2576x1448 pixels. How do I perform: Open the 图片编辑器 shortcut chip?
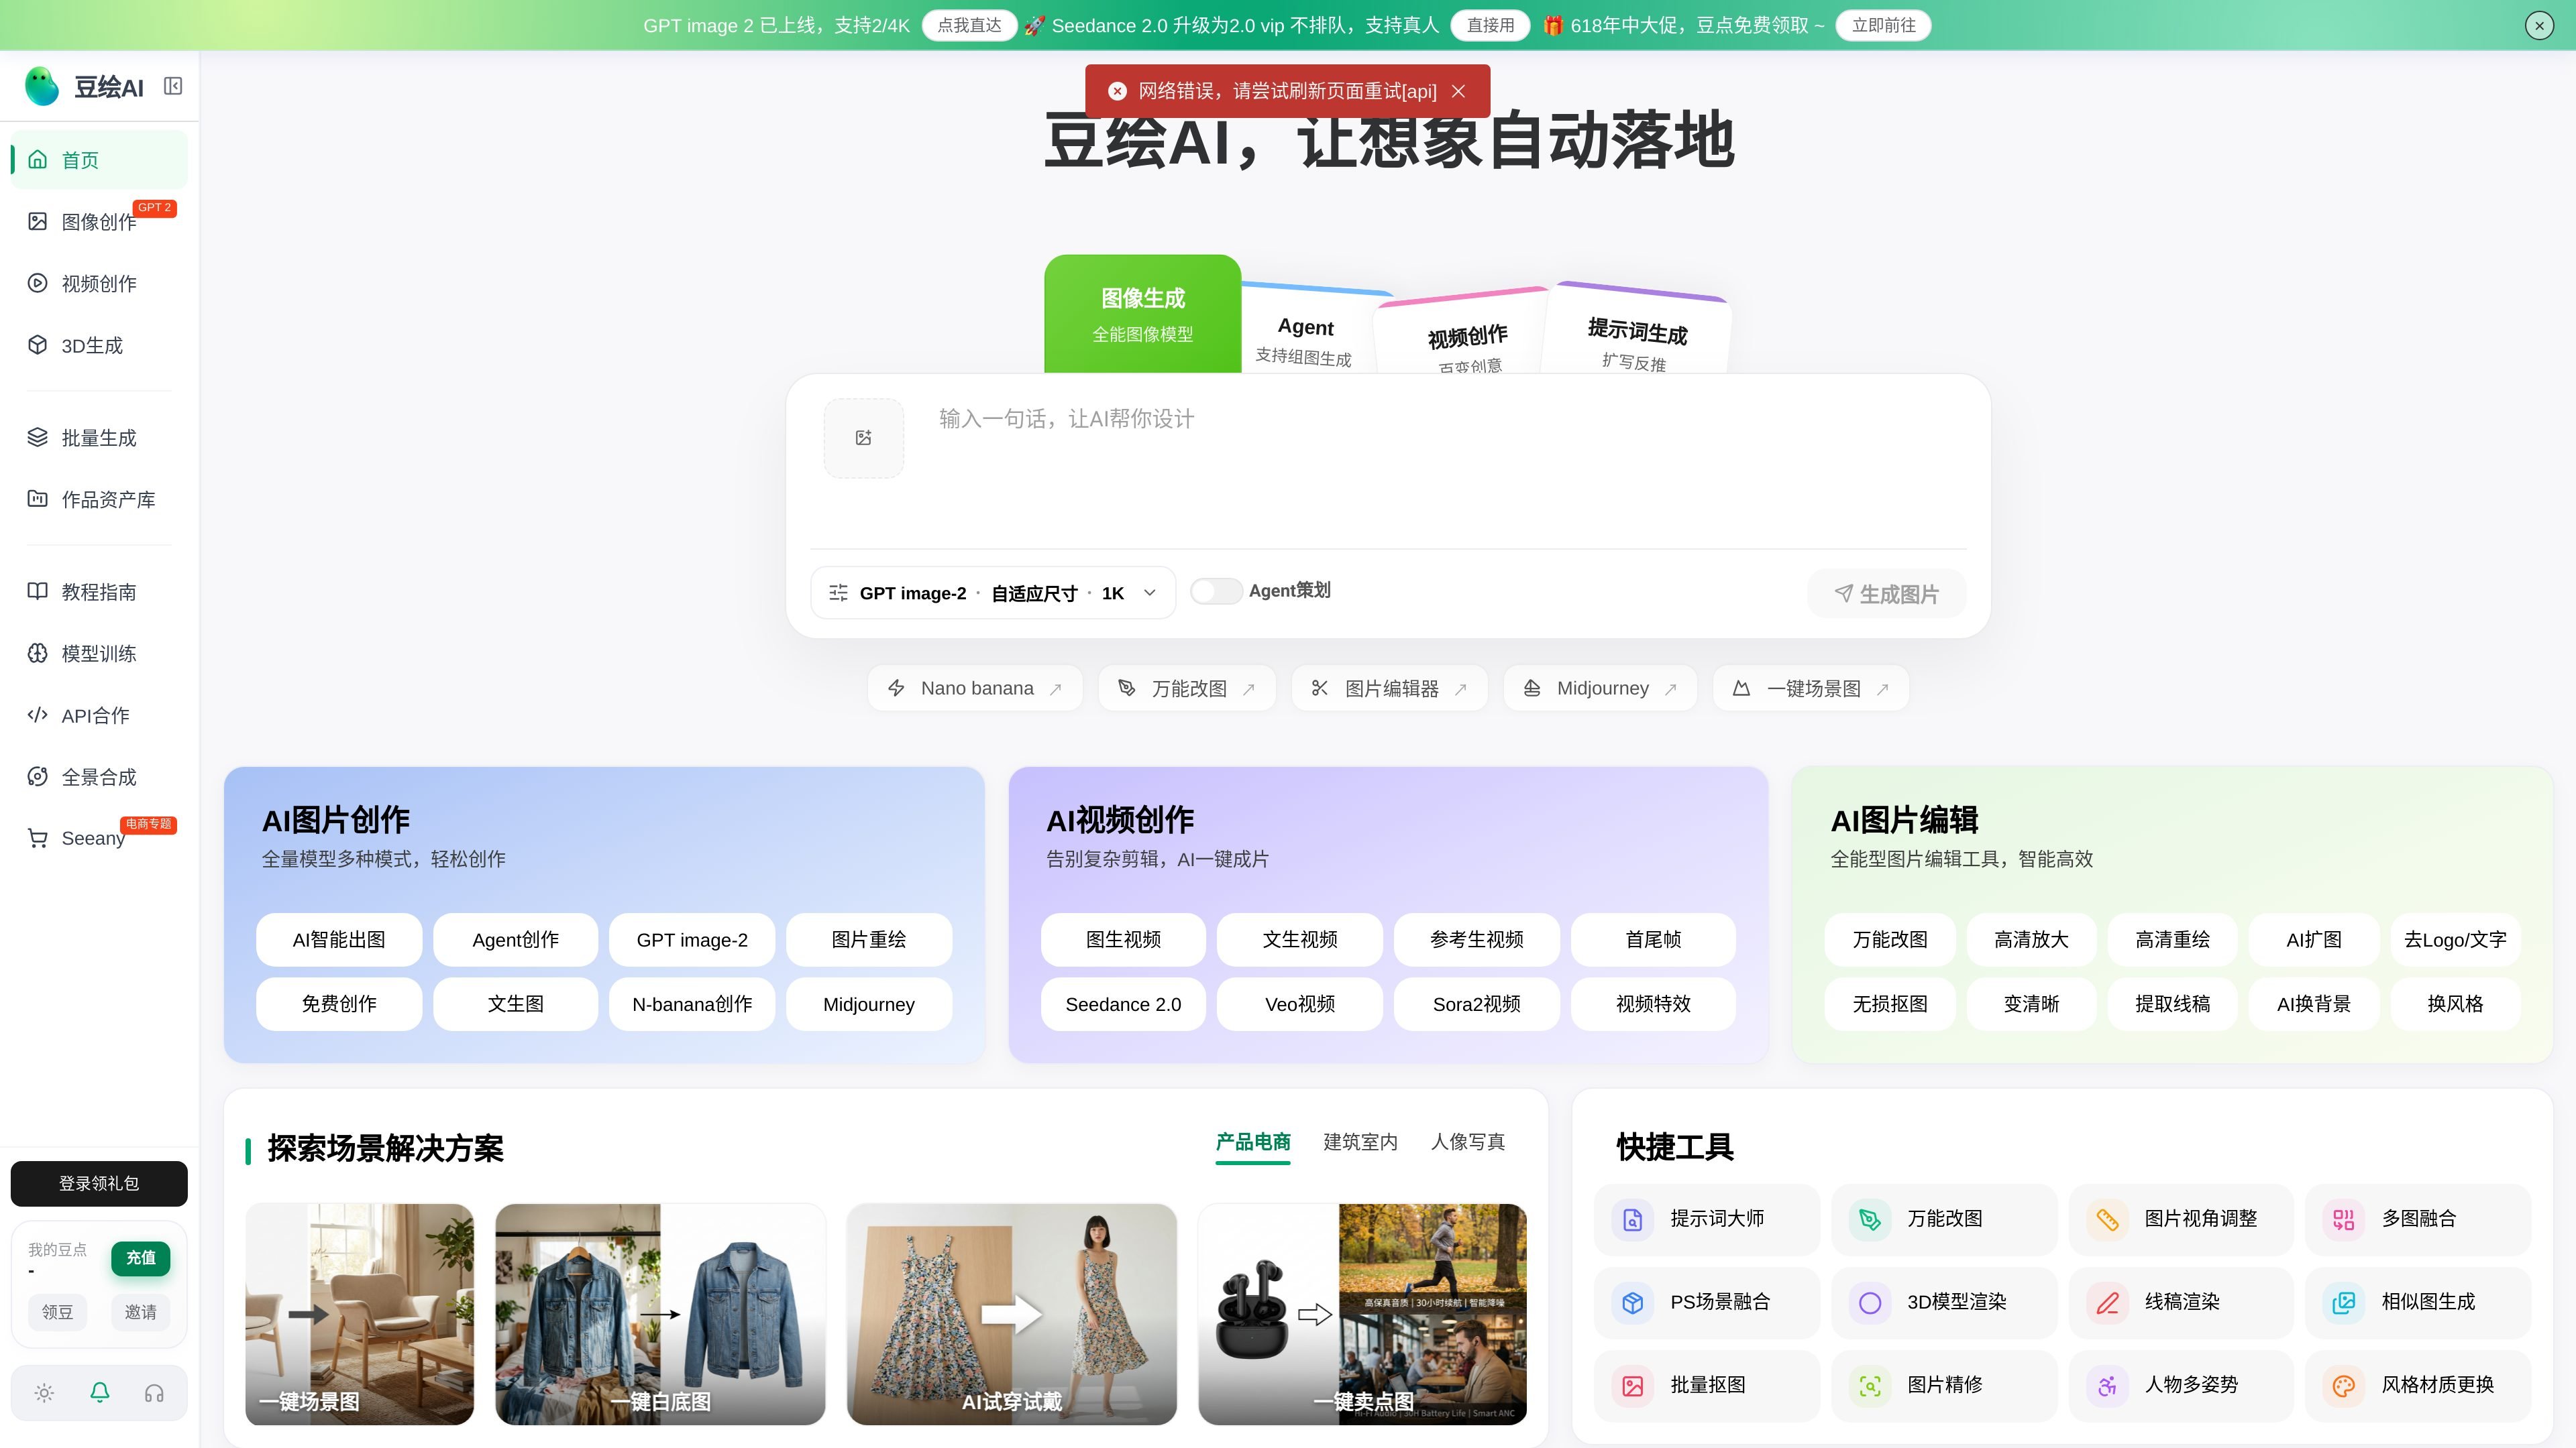(x=1389, y=688)
